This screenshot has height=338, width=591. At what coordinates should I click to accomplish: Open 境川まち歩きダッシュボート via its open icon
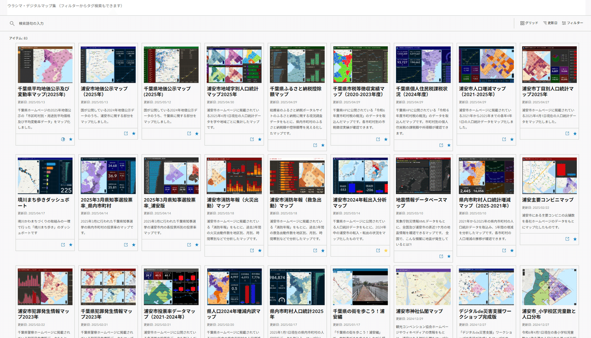point(63,244)
